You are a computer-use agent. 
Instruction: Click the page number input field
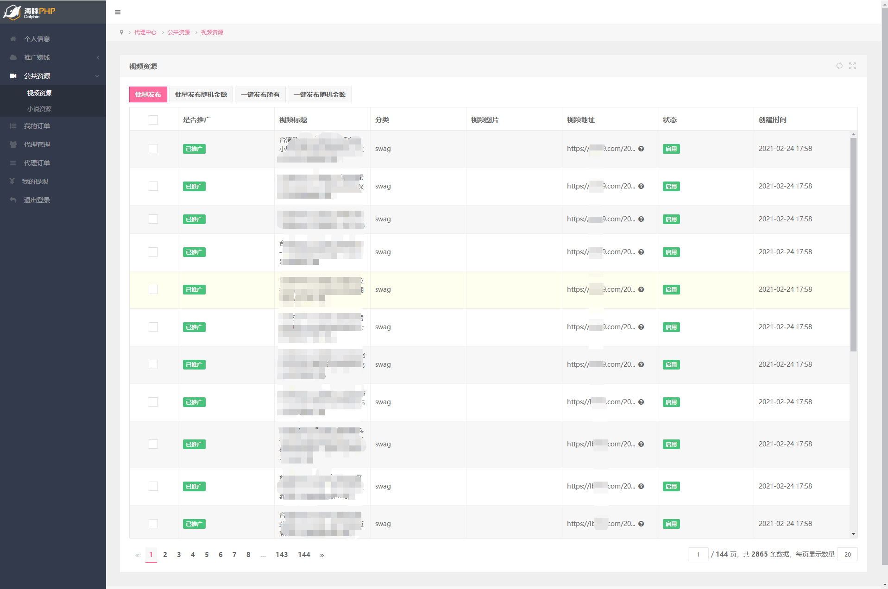click(x=698, y=554)
